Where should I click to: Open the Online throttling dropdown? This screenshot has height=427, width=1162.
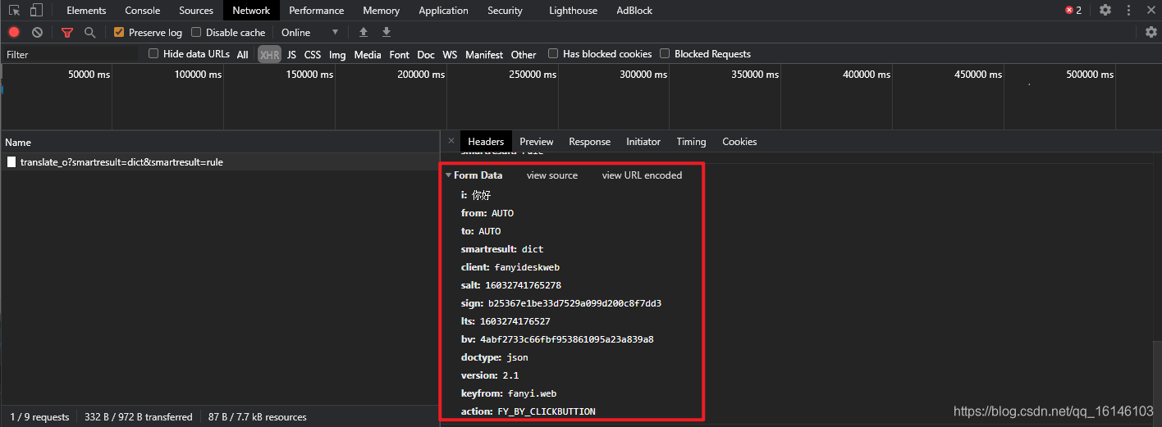(310, 32)
